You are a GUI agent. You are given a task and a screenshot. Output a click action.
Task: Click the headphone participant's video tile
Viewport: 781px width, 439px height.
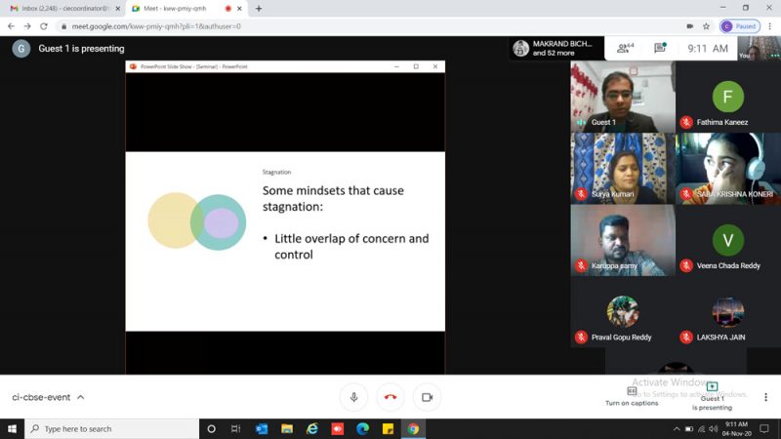pyautogui.click(x=728, y=168)
